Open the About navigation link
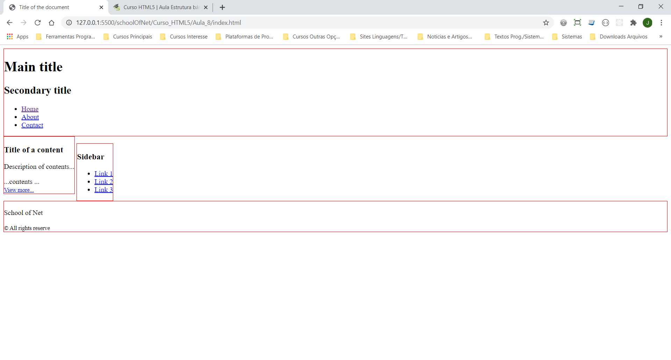The image size is (671, 360). 30,117
